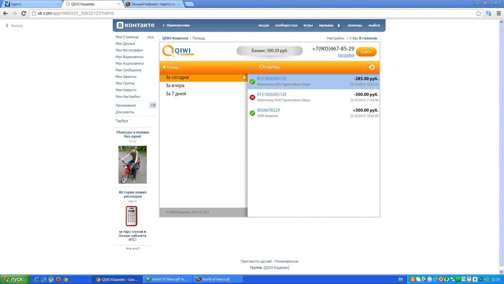Click the green checkmark on the +300.00 transaction
Viewport: 504px width, 284px height.
click(x=253, y=113)
